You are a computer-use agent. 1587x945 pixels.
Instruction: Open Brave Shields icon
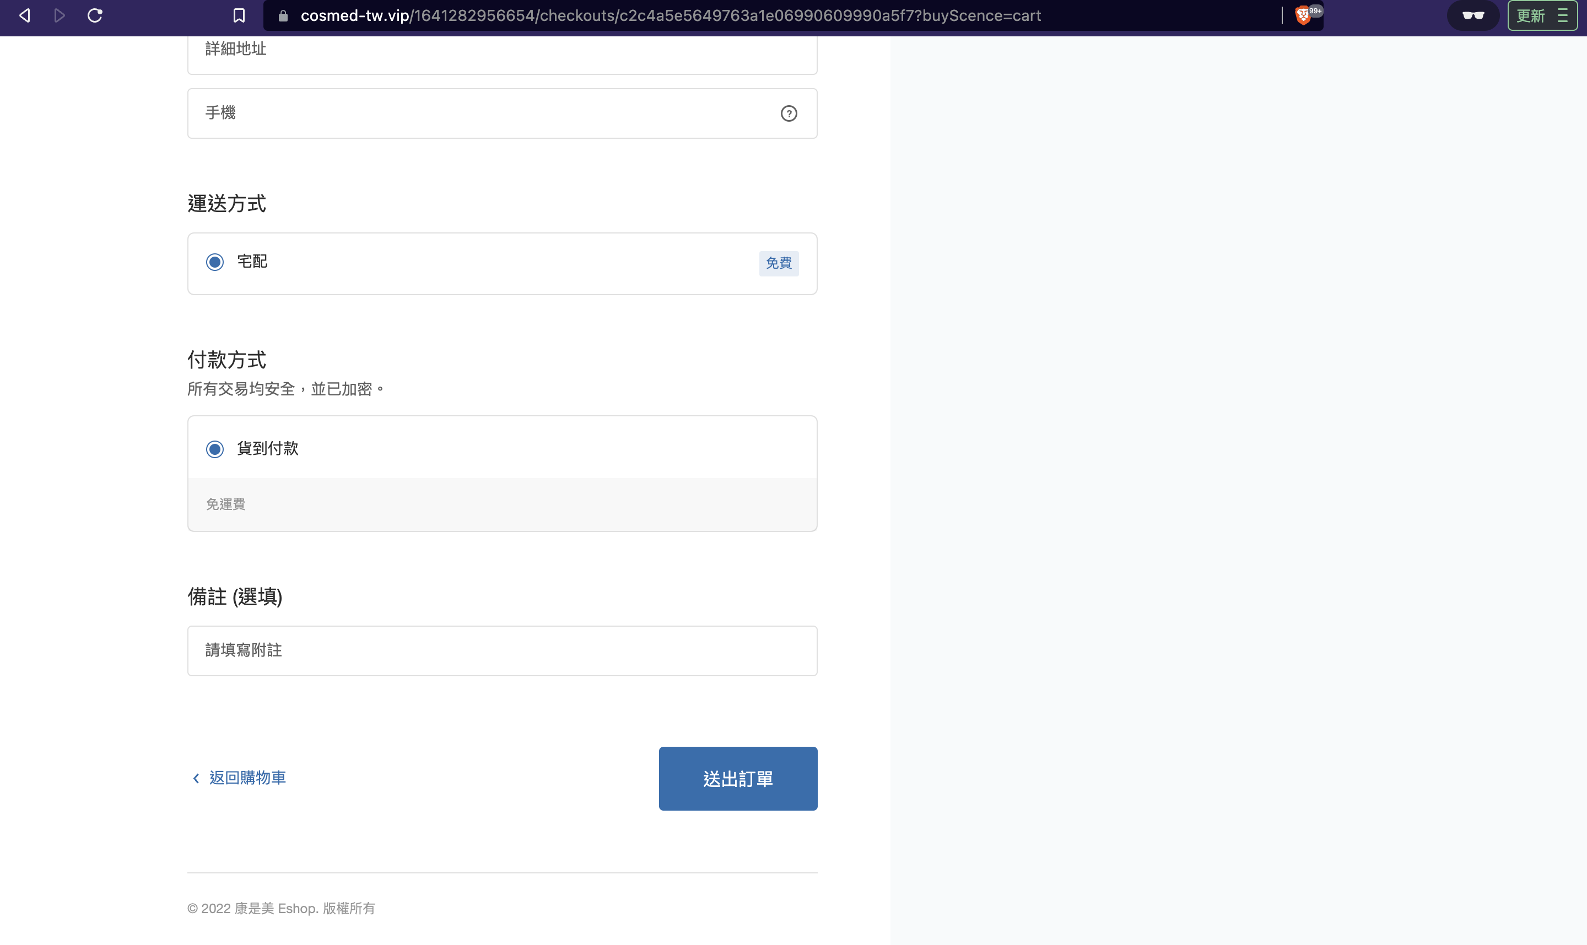(x=1304, y=15)
